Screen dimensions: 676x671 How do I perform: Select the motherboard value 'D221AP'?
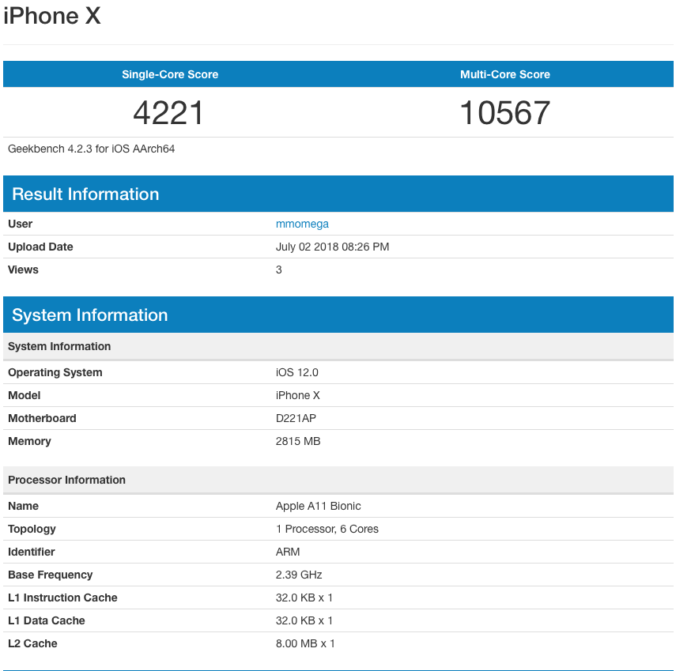296,418
